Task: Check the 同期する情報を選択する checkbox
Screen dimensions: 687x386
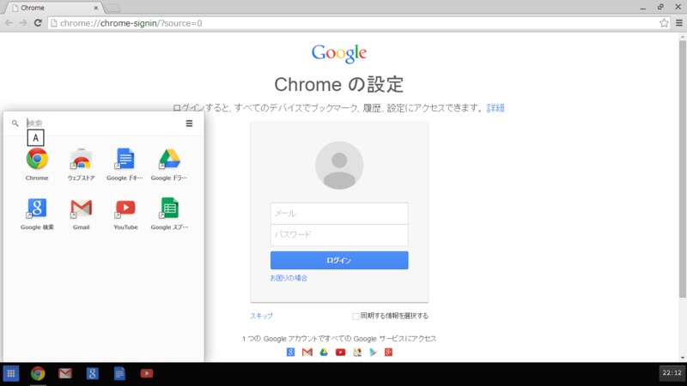Action: point(356,316)
